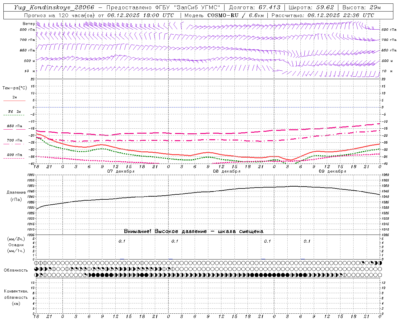This screenshot has width=398, height=319.
Task: Click the dashed line sample under Td 2м
Action: pos(14,115)
